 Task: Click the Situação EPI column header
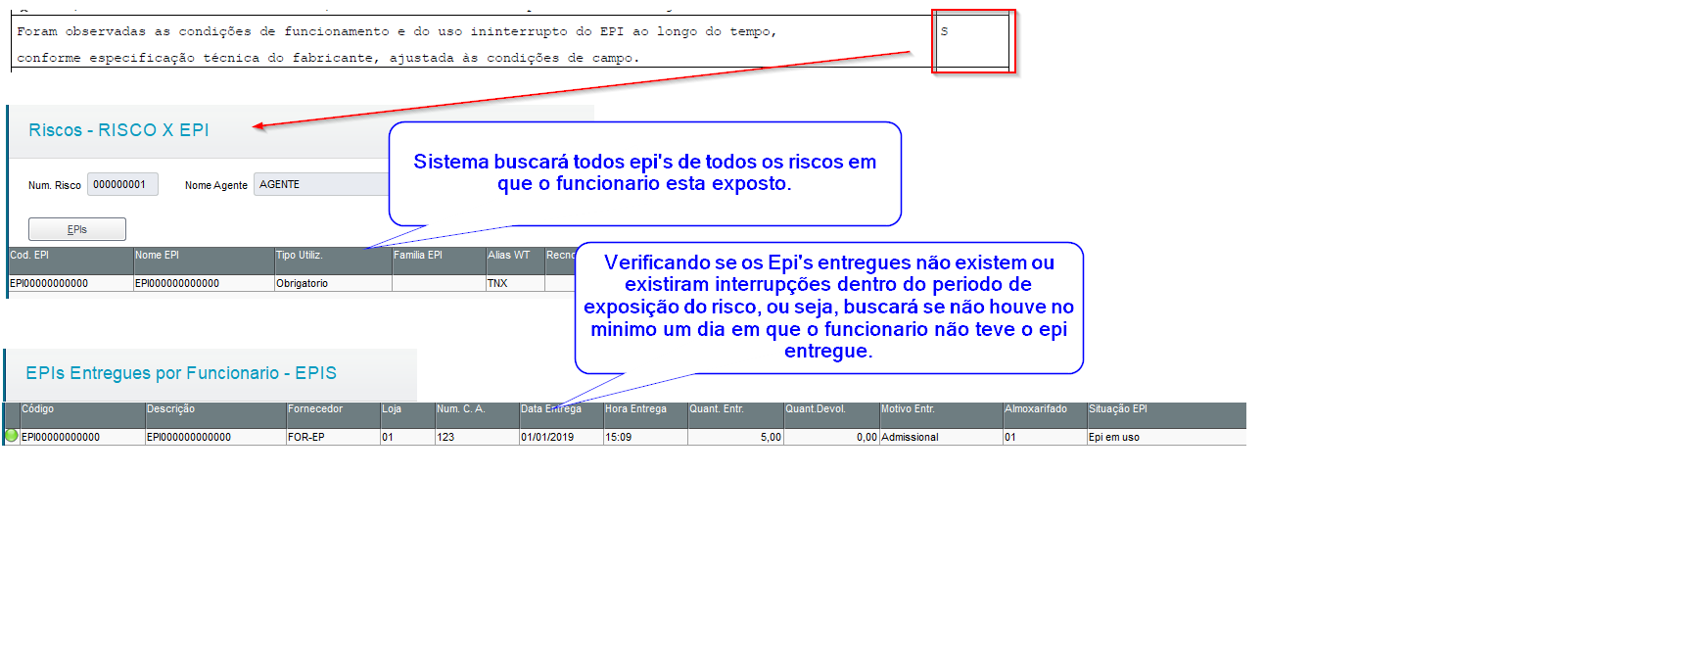click(1166, 415)
